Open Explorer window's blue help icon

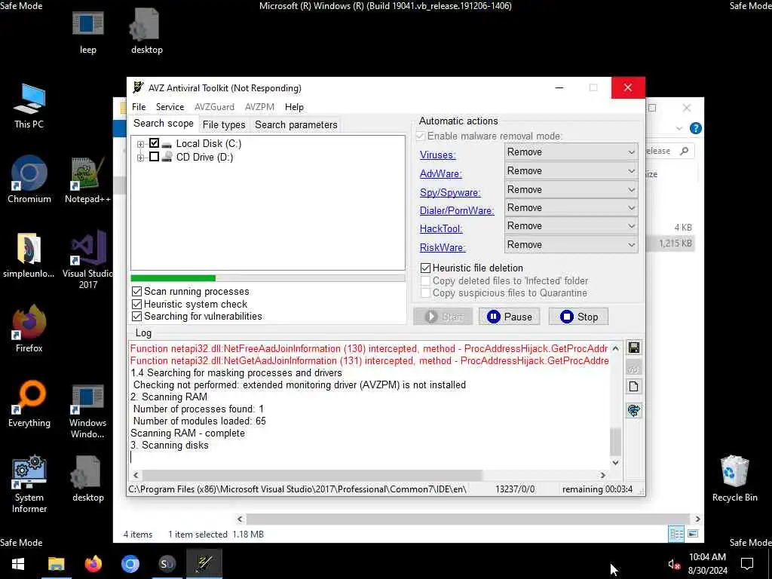point(695,128)
